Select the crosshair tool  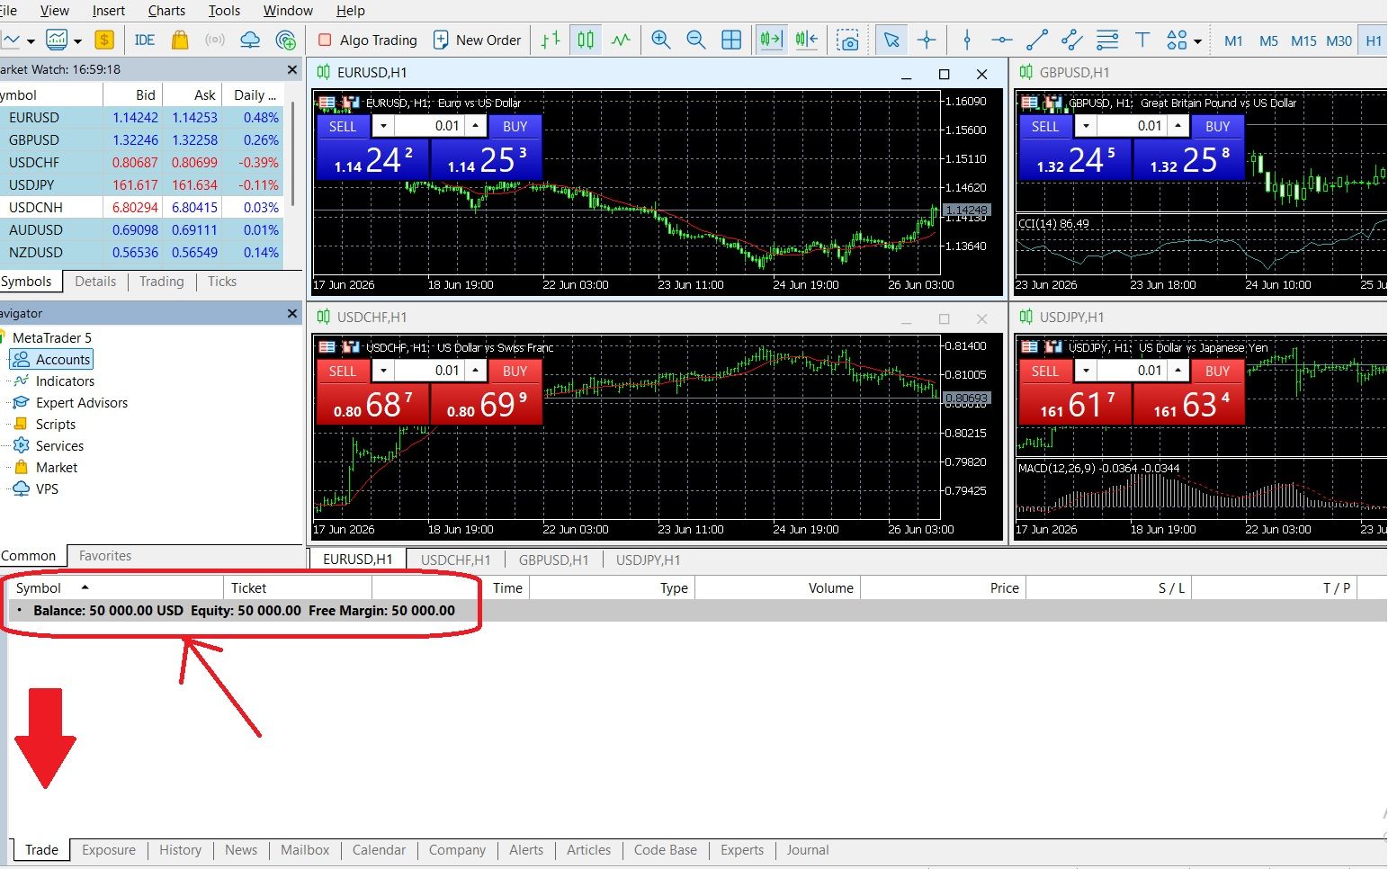(927, 40)
